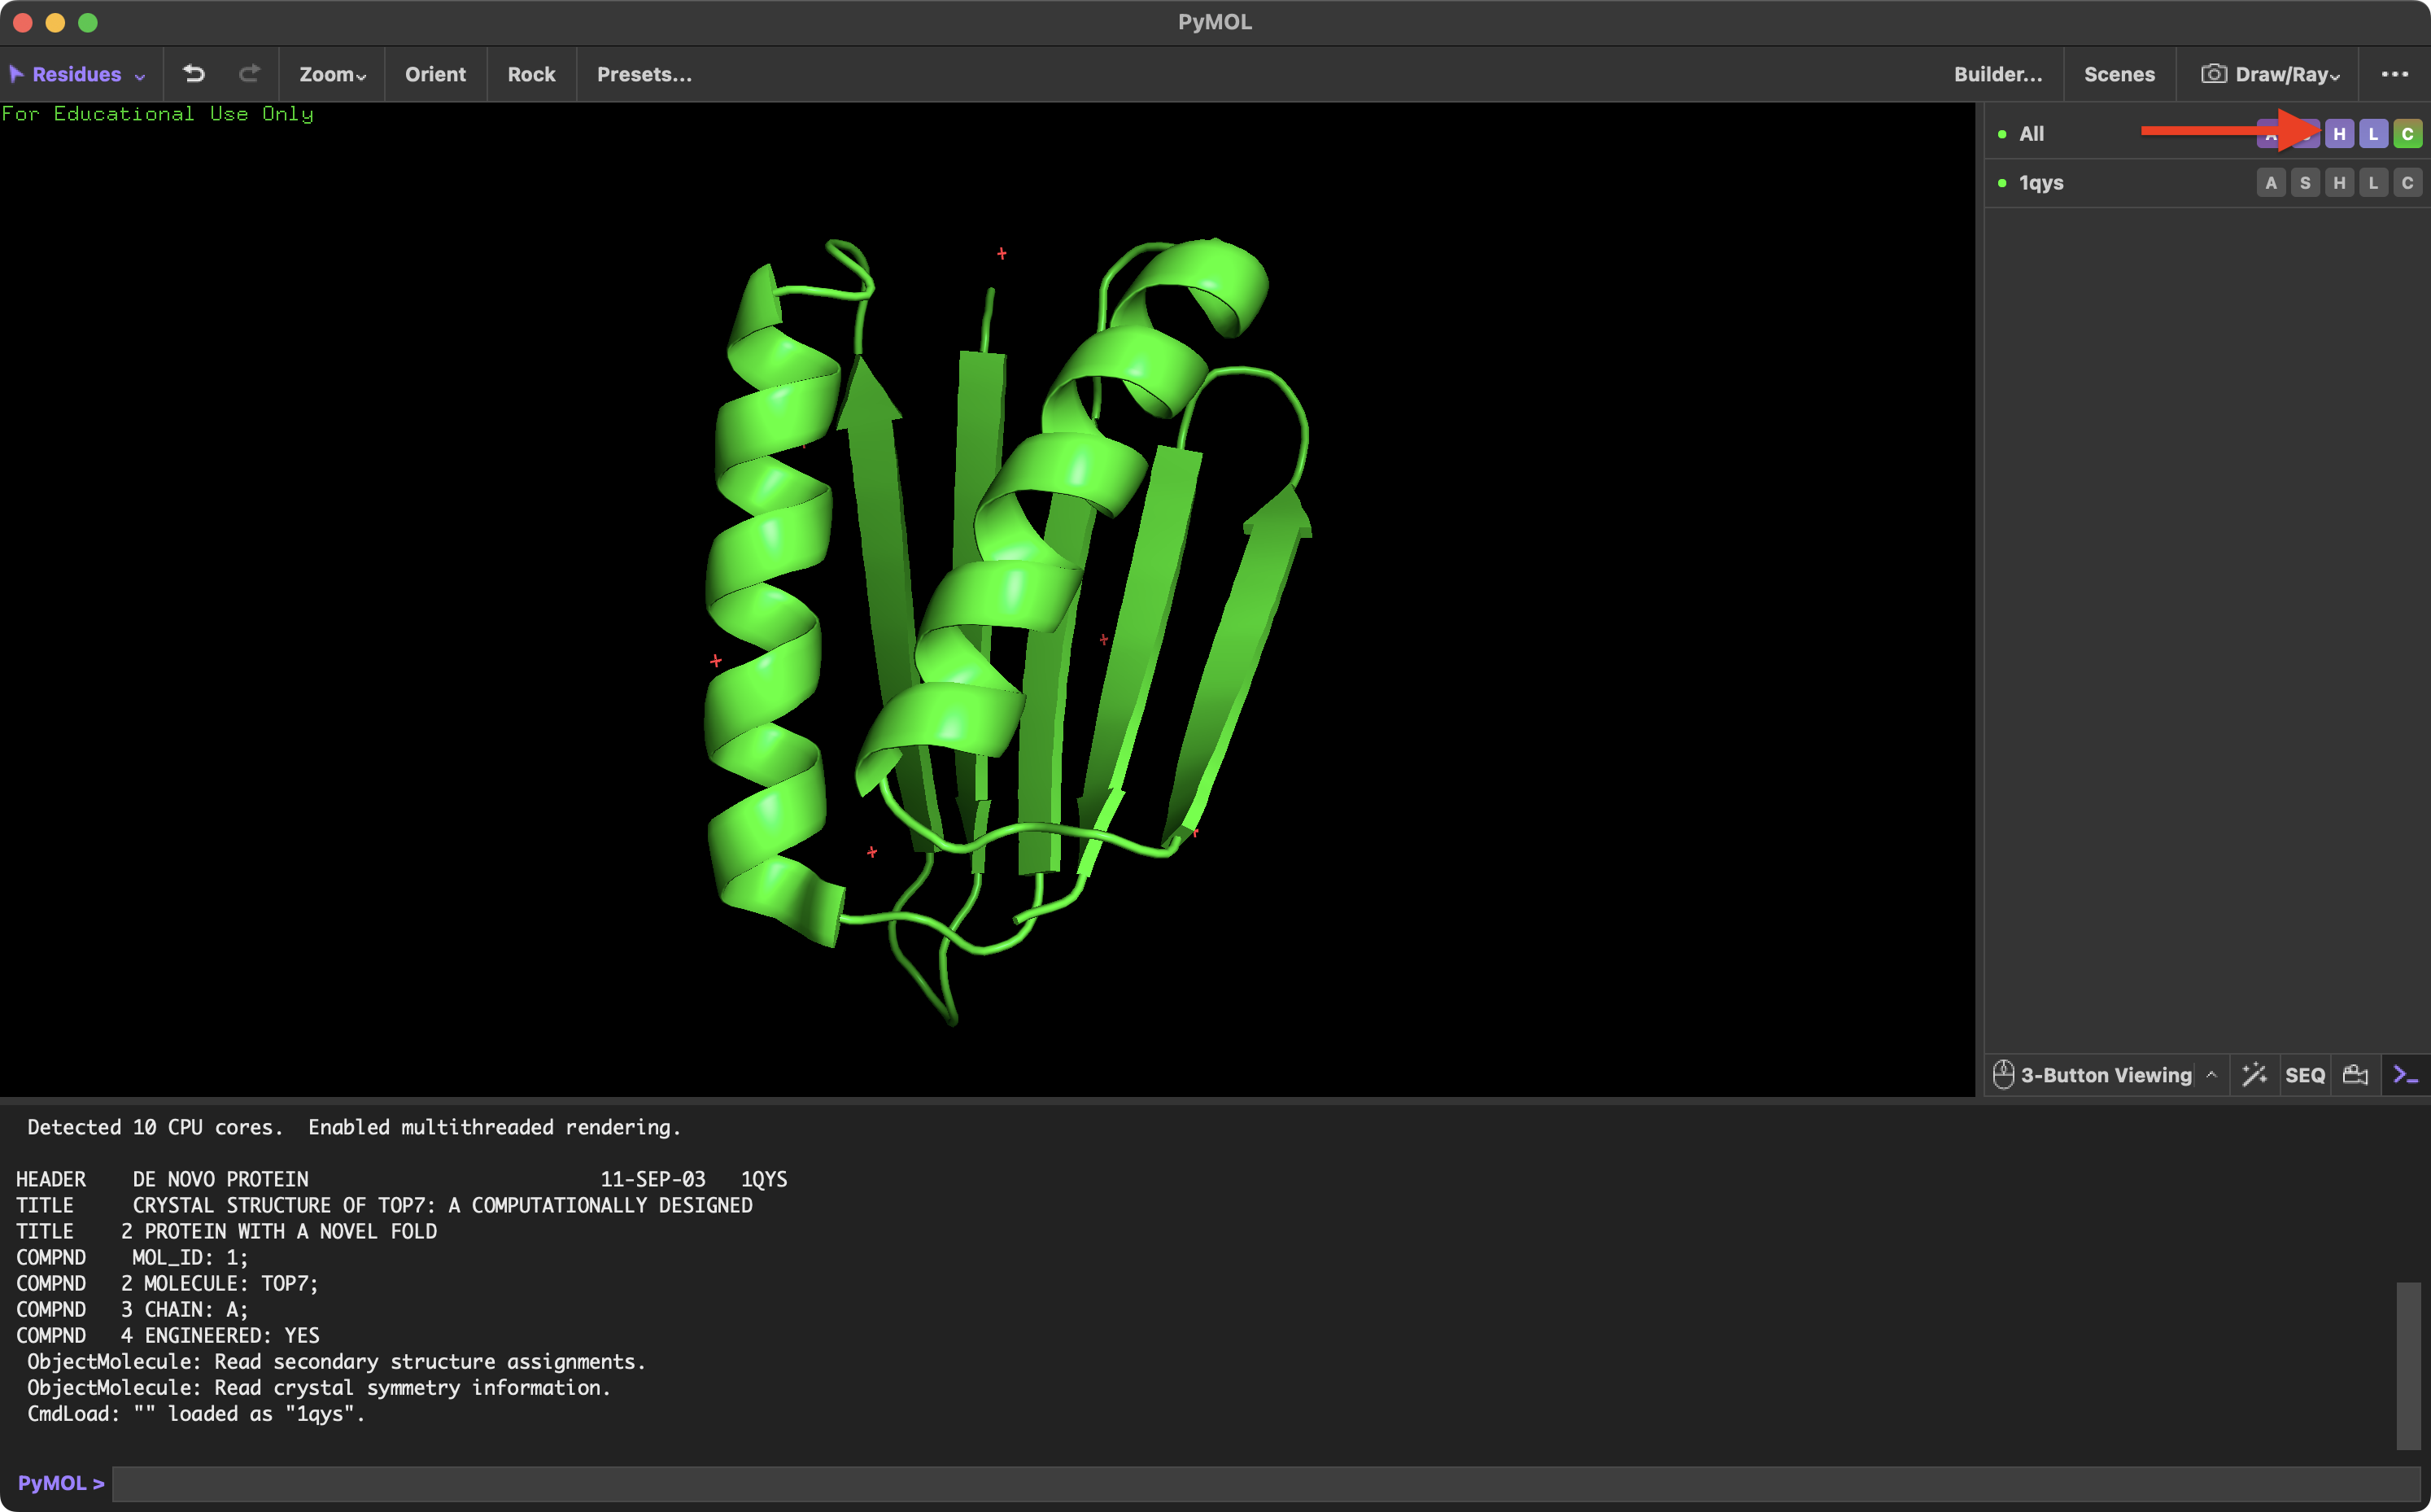Image resolution: width=2431 pixels, height=1512 pixels.
Task: Open Hide menu for All row
Action: pos(2339,134)
